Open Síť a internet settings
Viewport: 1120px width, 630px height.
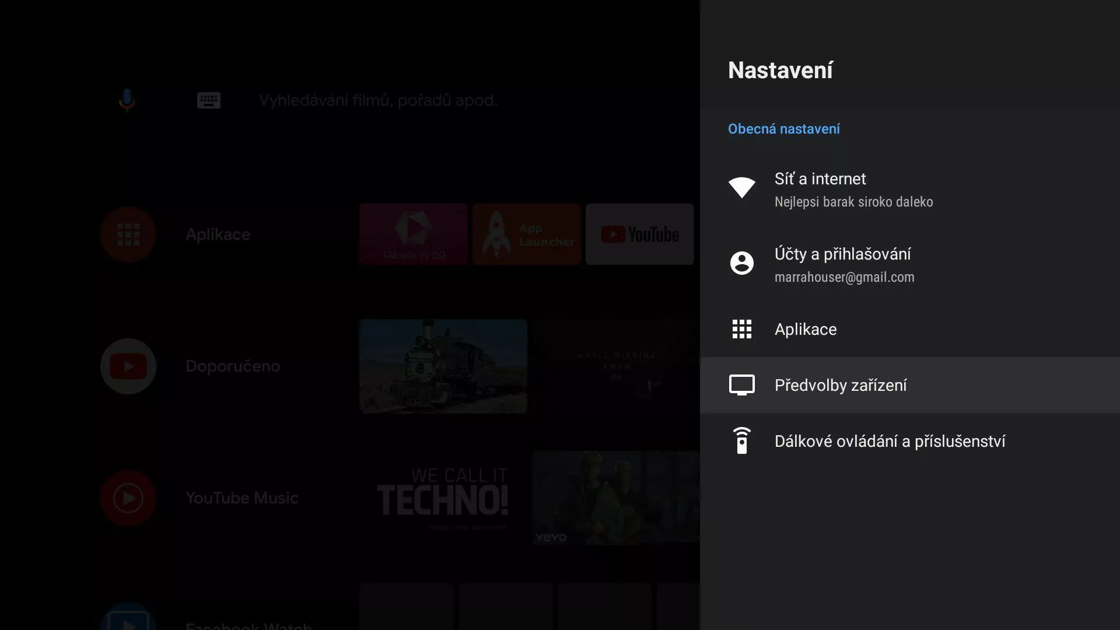point(853,190)
